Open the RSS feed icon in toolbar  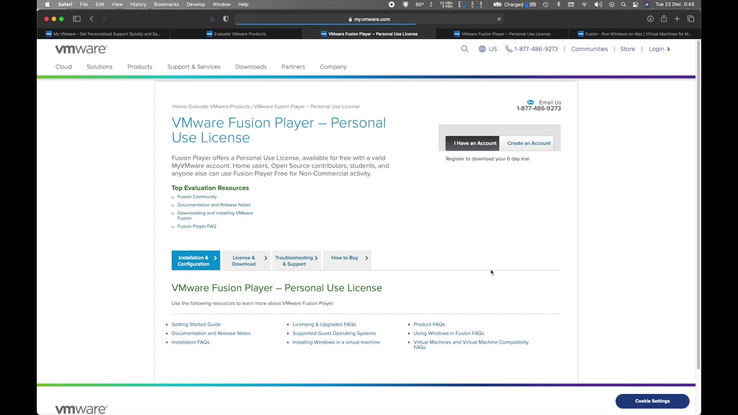(x=212, y=19)
